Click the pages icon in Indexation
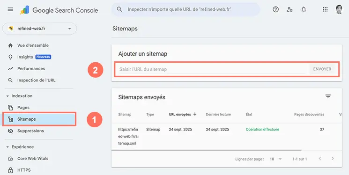 coord(10,108)
